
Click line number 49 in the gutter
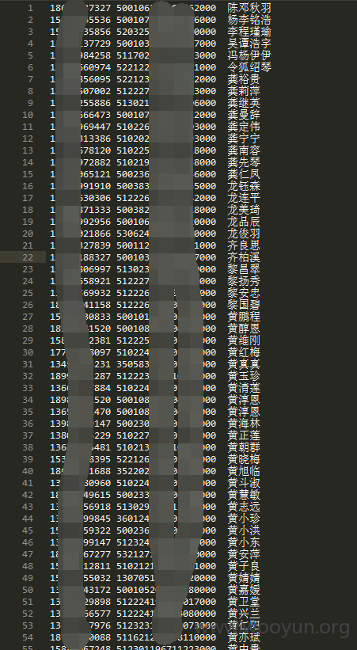point(28,578)
